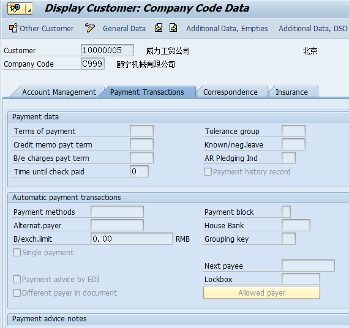Toggle the Single payment checkbox
The height and width of the screenshot is (328, 349).
[x=17, y=253]
